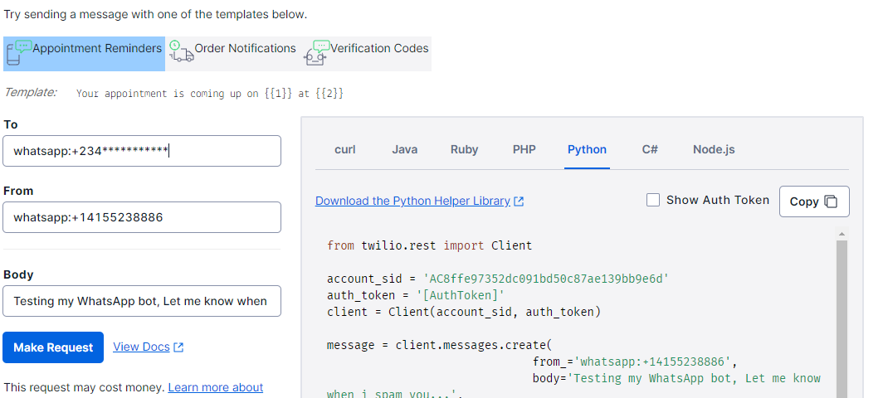The image size is (883, 398).
Task: Click external link icon beside View Docs
Action: [x=178, y=347]
